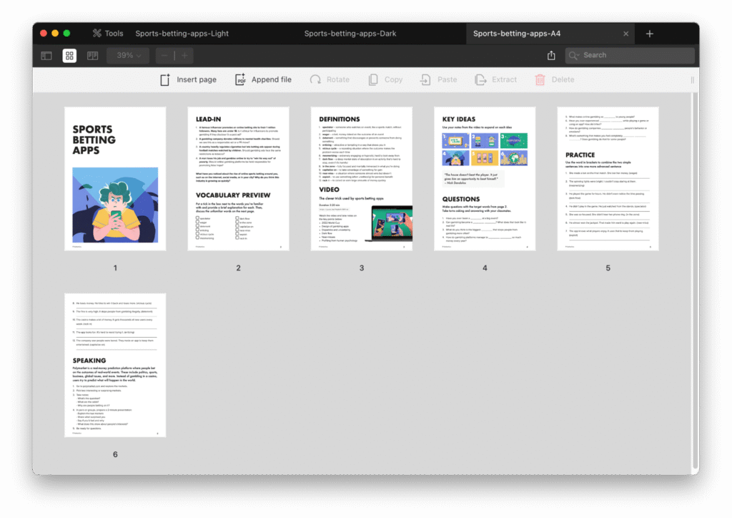Toggle the sidebar panel view
The width and height of the screenshot is (732, 518).
coord(46,56)
